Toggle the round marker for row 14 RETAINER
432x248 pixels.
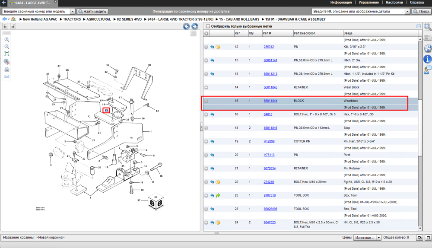click(x=206, y=87)
